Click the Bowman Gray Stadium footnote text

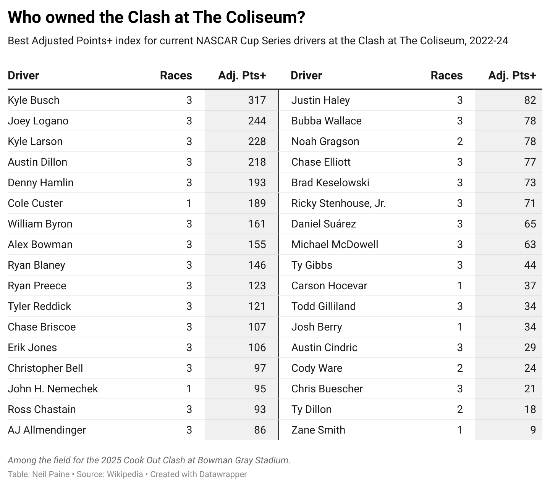click(x=149, y=460)
